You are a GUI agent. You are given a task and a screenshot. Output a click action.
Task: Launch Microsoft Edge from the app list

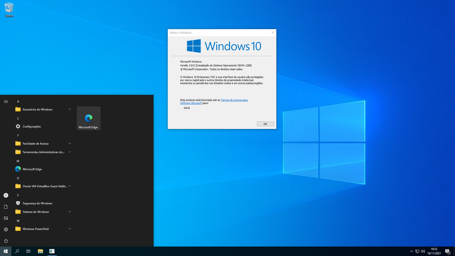coord(43,169)
